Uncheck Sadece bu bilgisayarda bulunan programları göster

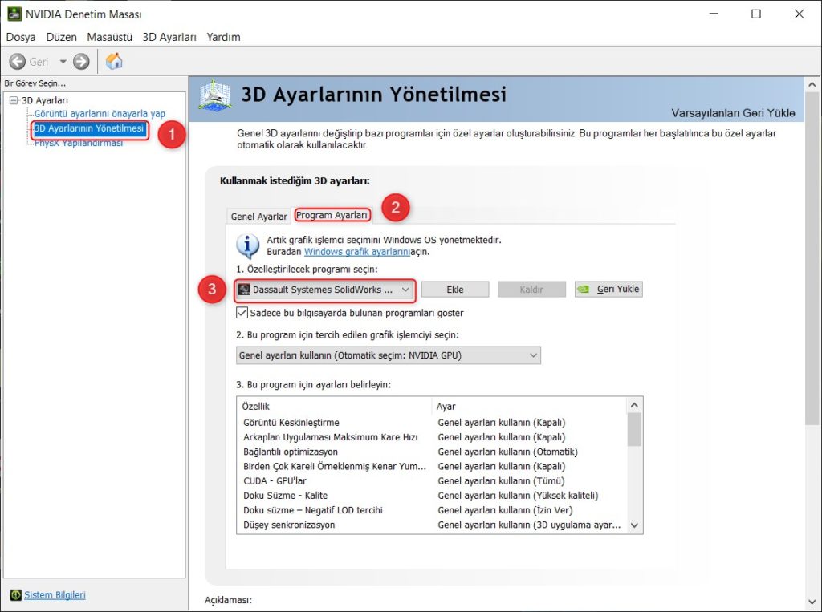pos(242,313)
